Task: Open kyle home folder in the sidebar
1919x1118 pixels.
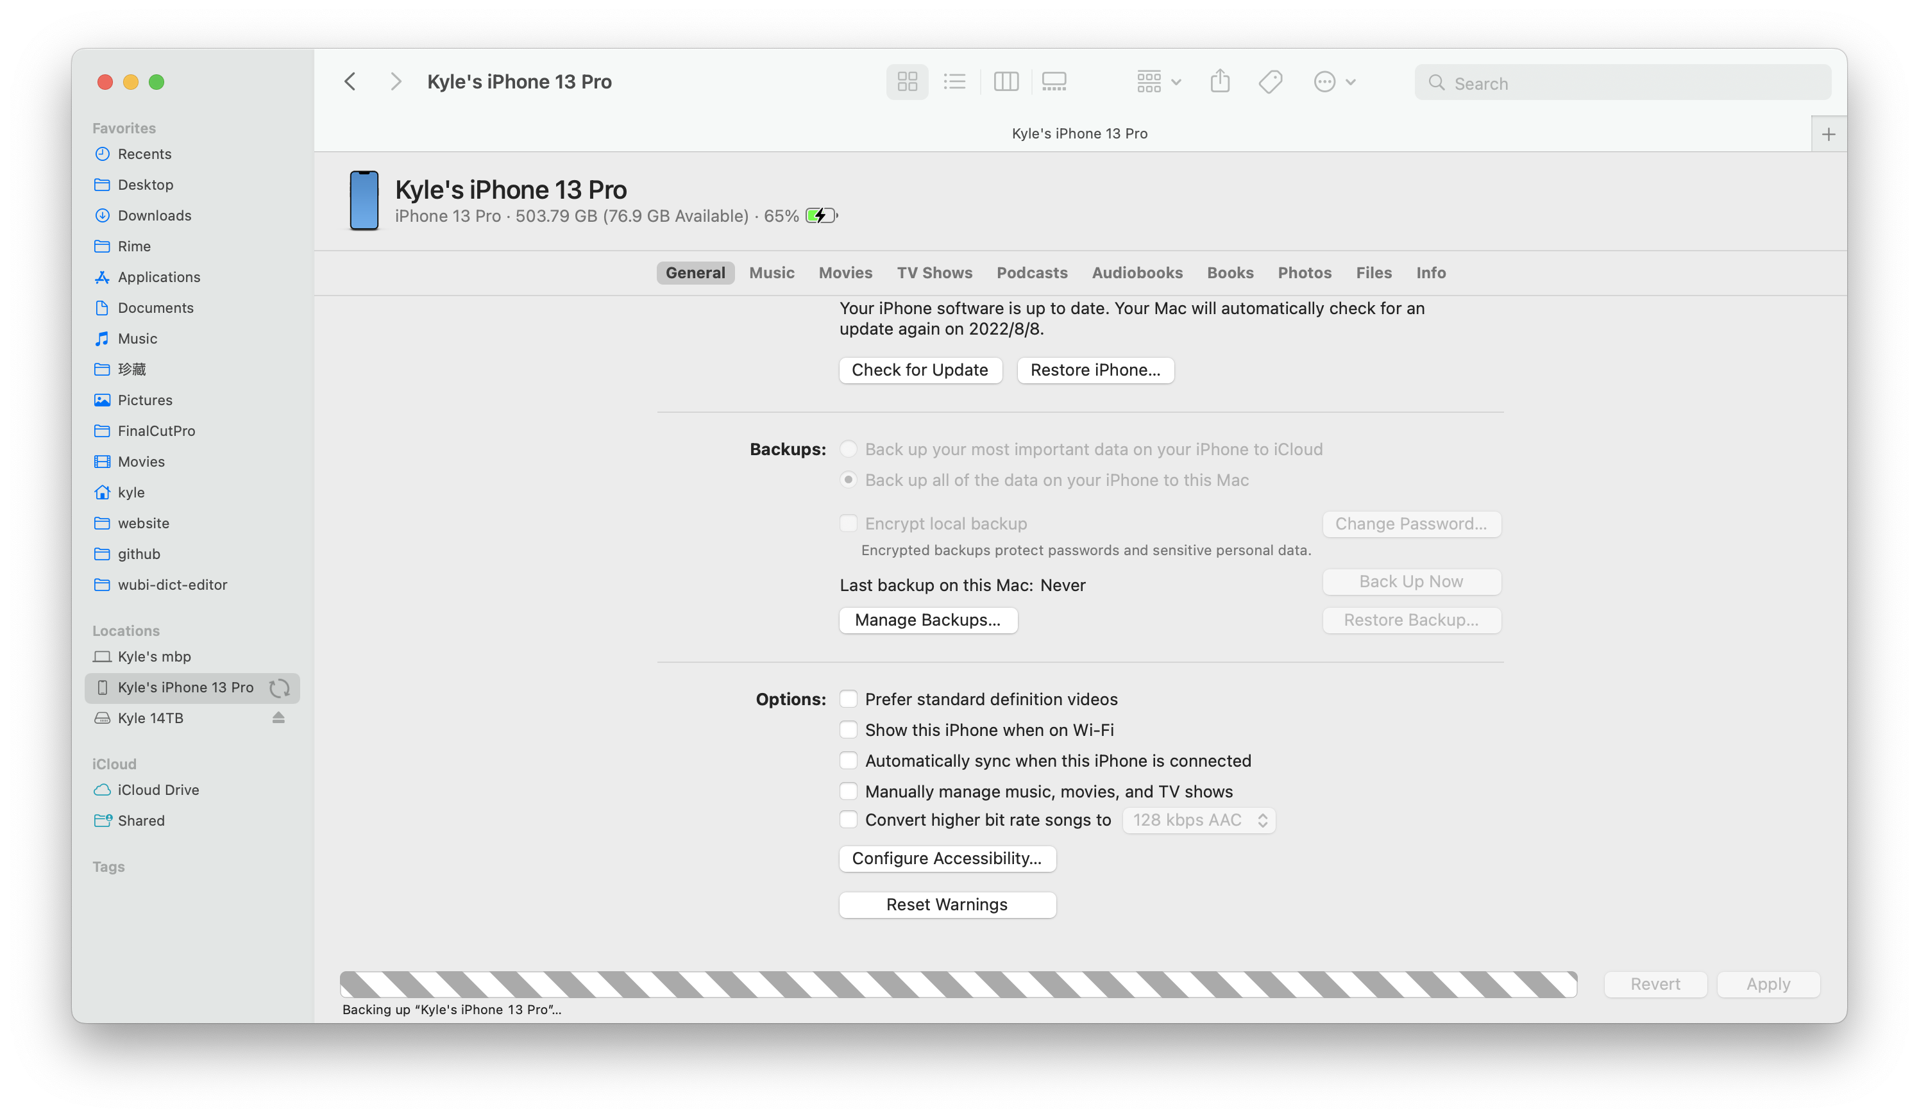Action: tap(192, 492)
